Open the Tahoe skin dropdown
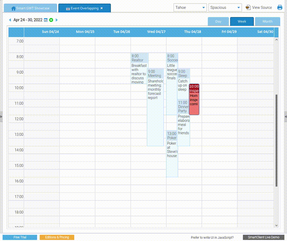 coord(190,7)
